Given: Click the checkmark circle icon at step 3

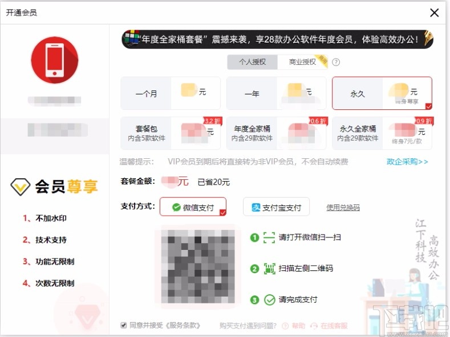Looking at the screenshot, I should pyautogui.click(x=269, y=300).
